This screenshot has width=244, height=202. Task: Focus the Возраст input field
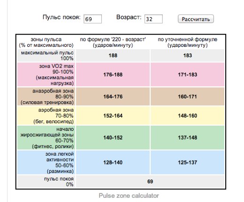coord(153,19)
